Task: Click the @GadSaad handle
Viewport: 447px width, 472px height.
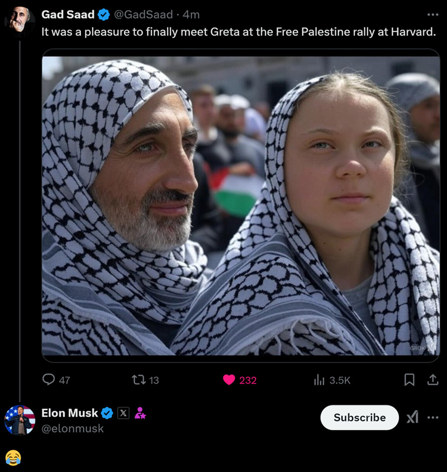Action: 143,15
